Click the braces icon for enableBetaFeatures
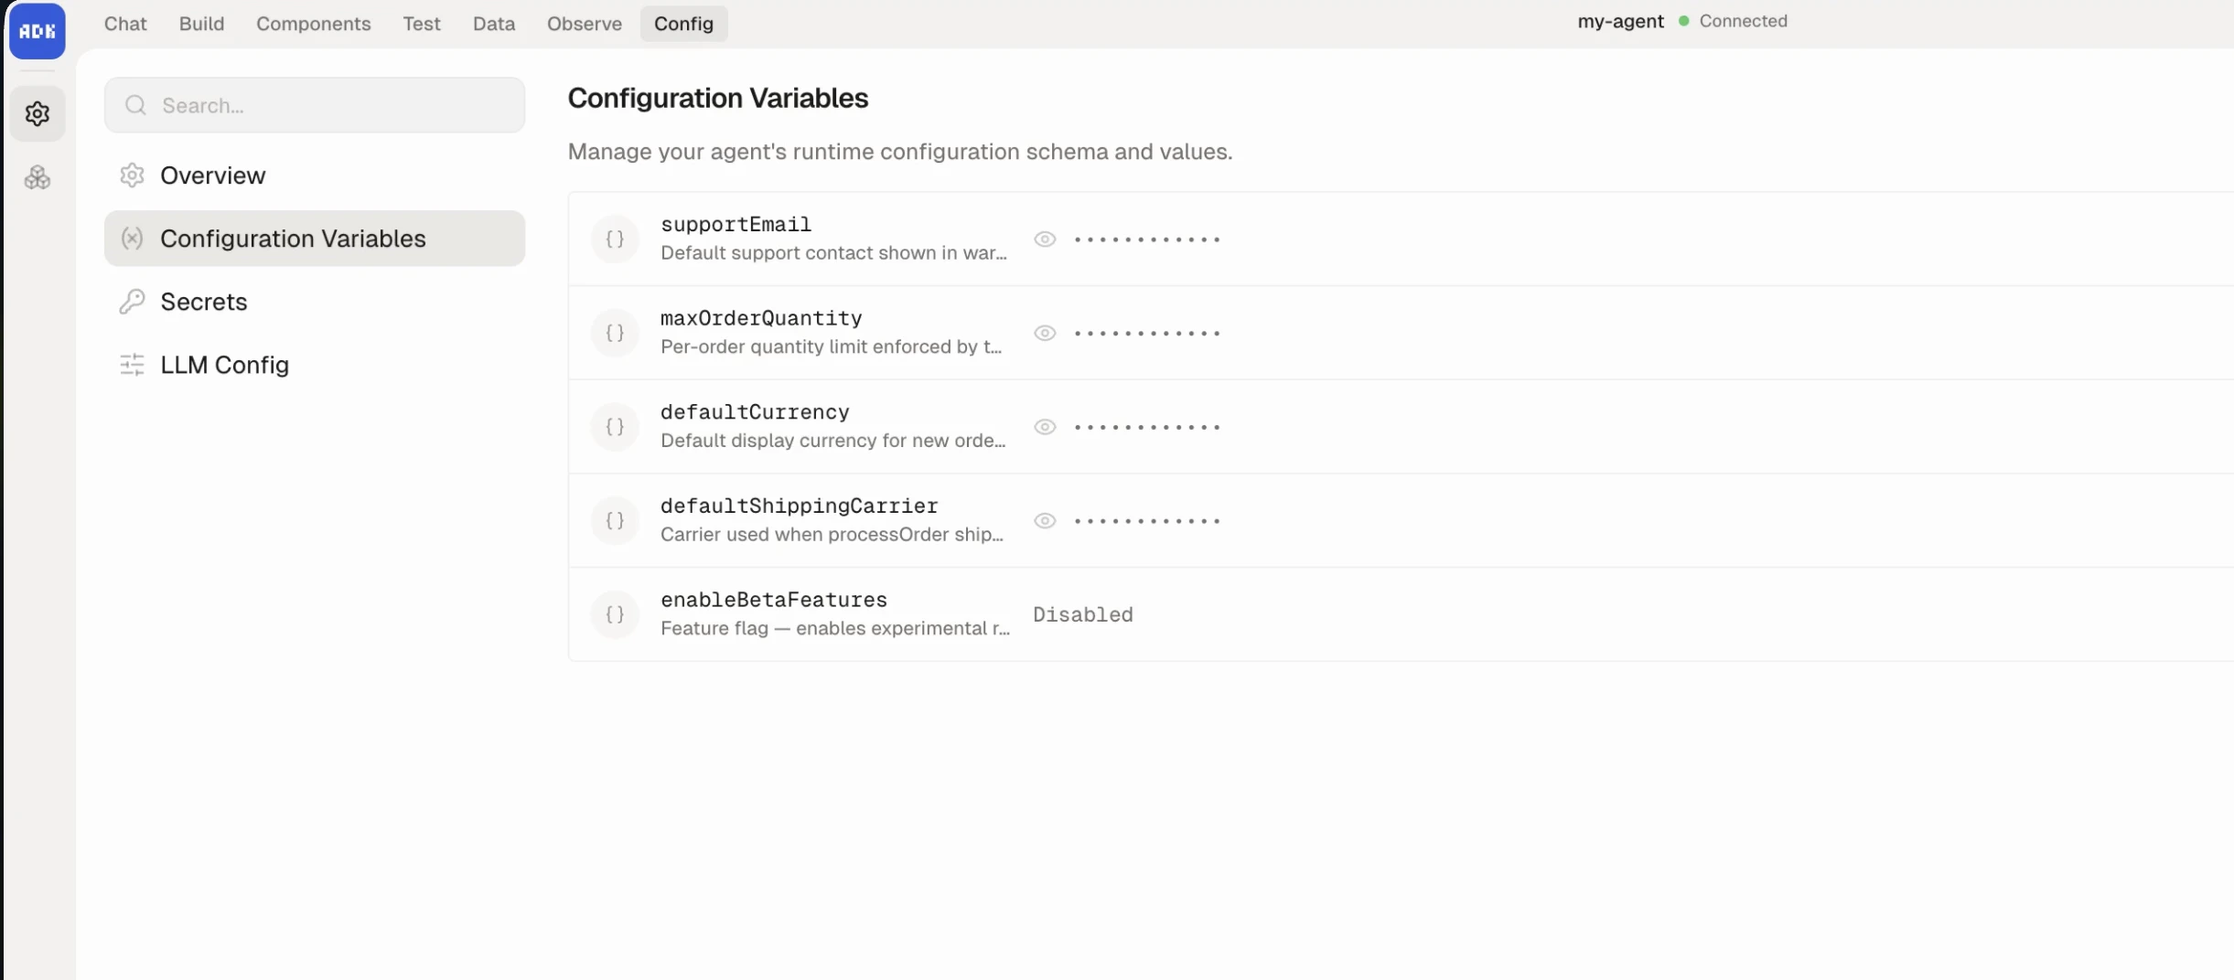This screenshot has width=2234, height=980. tap(615, 614)
